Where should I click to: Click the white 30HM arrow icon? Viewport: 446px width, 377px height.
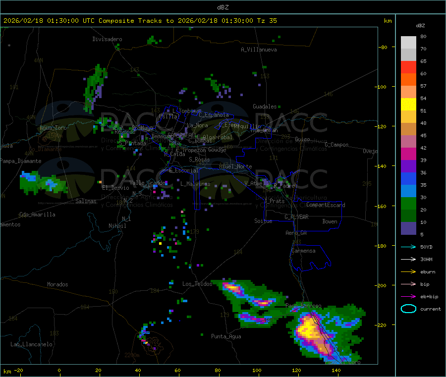click(x=408, y=259)
